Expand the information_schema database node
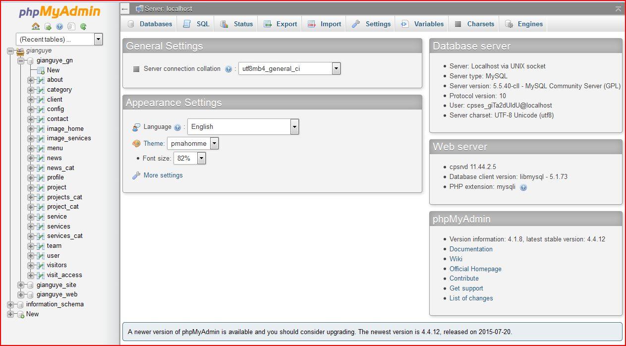626x346 pixels. pyautogui.click(x=10, y=304)
